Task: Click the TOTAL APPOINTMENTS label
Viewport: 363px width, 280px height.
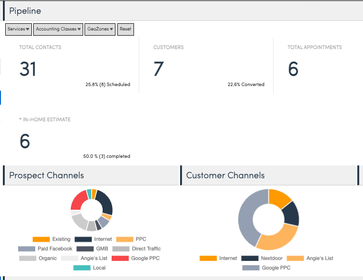Action: (x=315, y=47)
